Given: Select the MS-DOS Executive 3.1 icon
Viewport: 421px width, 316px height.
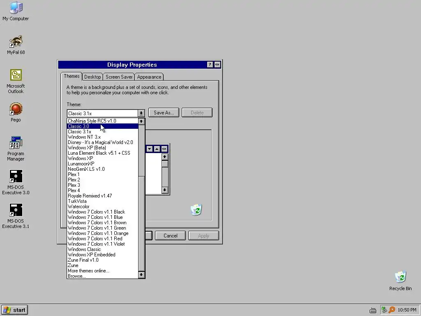Looking at the screenshot, I should coord(16,216).
